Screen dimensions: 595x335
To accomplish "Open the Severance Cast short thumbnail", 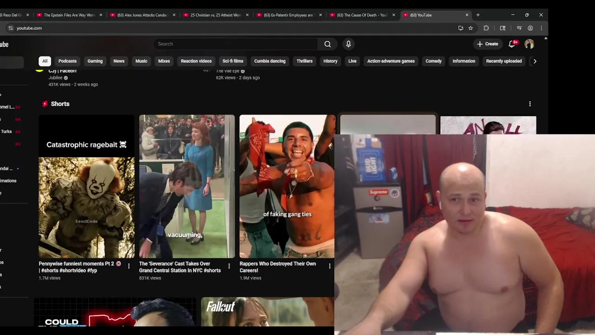I will (x=187, y=187).
